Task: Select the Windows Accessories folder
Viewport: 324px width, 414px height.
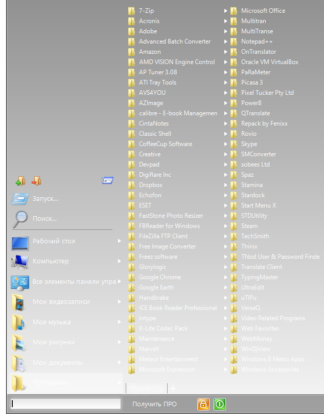Action: pyautogui.click(x=270, y=369)
